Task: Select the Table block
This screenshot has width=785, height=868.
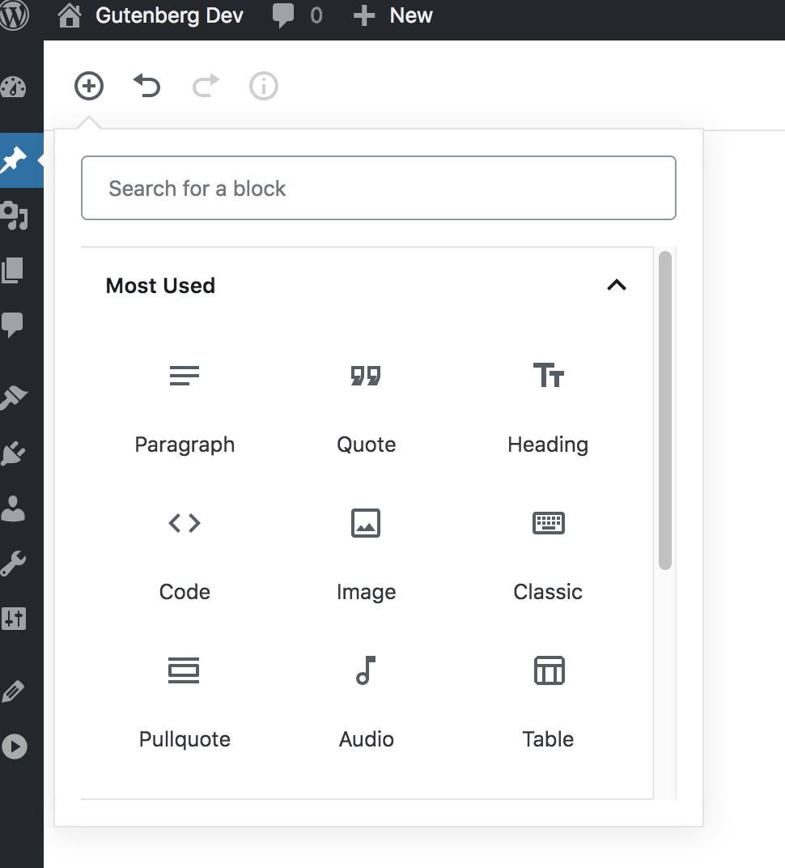Action: (548, 704)
